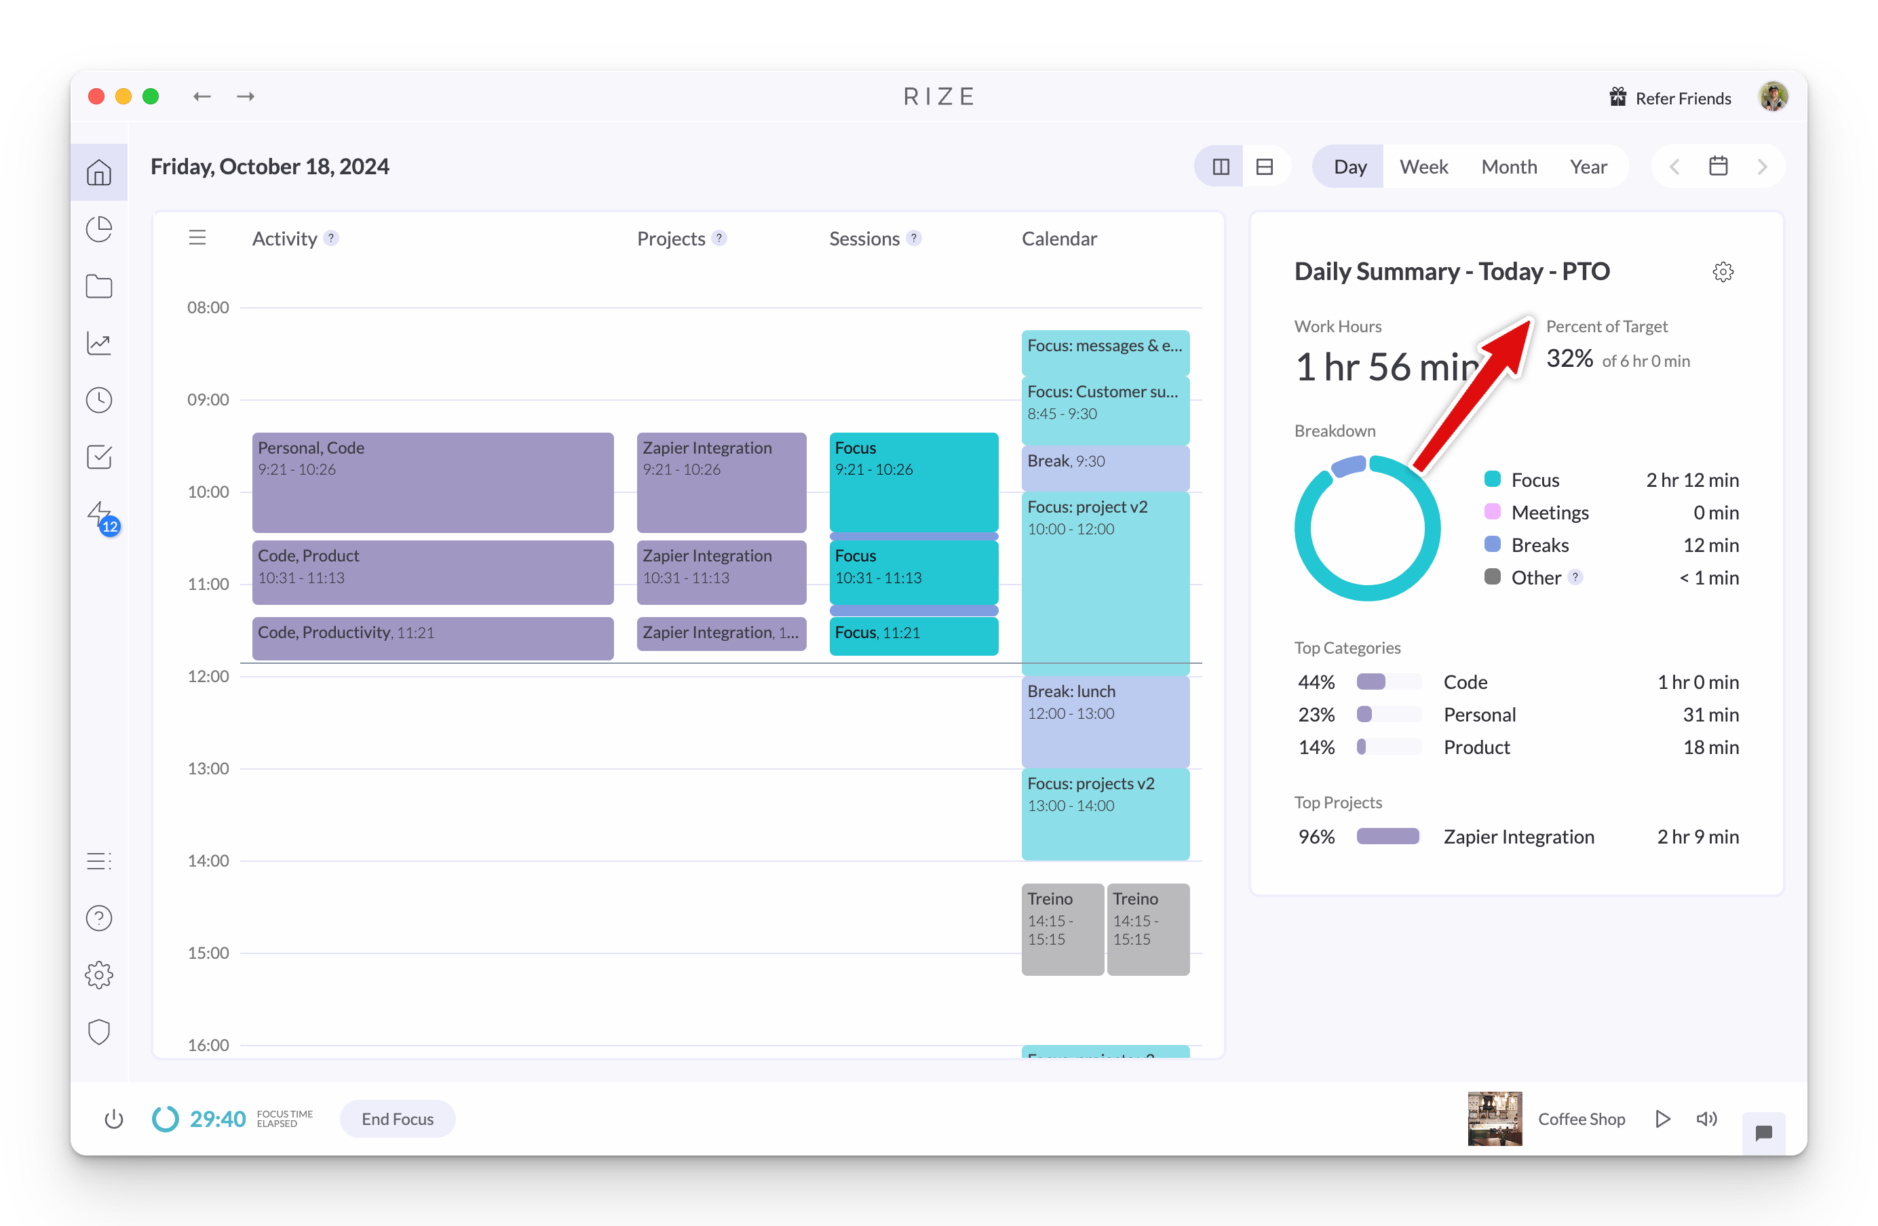Click the breakdown donut chart
This screenshot has height=1226, width=1878.
point(1368,528)
